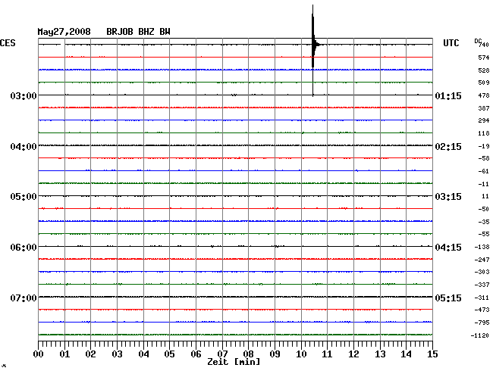This screenshot has height=374, width=493.
Task: Click the DC offset value -337
Action: [x=482, y=285]
